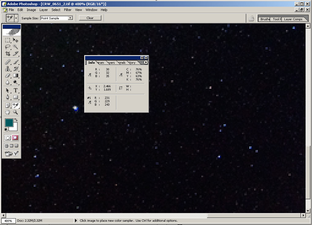Switch to Quick Mask mode
The height and width of the screenshot is (225, 312).
[x=15, y=138]
